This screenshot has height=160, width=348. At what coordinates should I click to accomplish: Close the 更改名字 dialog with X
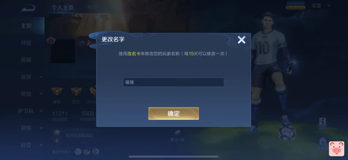click(x=242, y=40)
